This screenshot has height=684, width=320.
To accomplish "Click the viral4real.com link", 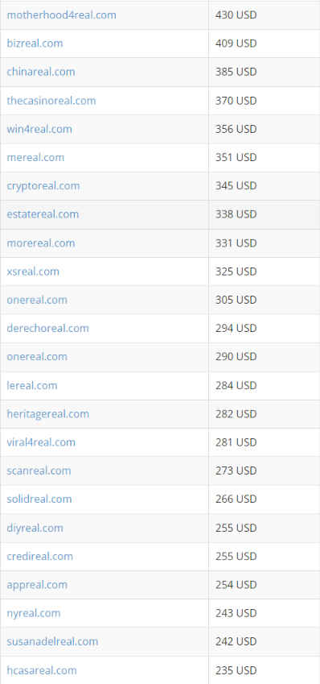I will [x=41, y=441].
